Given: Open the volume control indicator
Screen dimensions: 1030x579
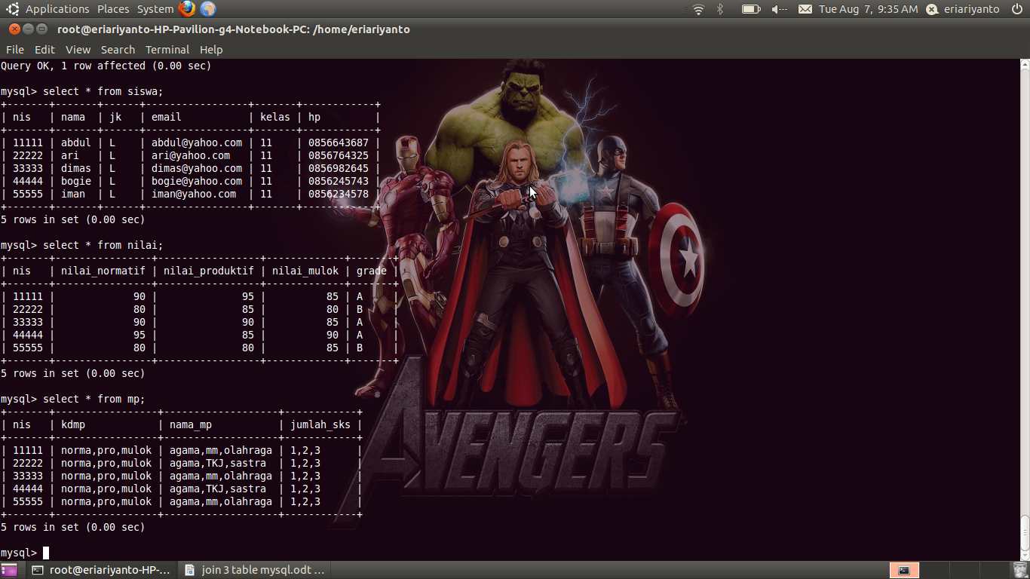Looking at the screenshot, I should [779, 9].
